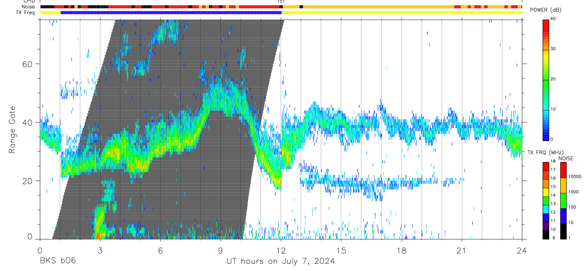Click the 'Range Gate' y-axis label
Screen dimensions: 587x271
point(12,130)
